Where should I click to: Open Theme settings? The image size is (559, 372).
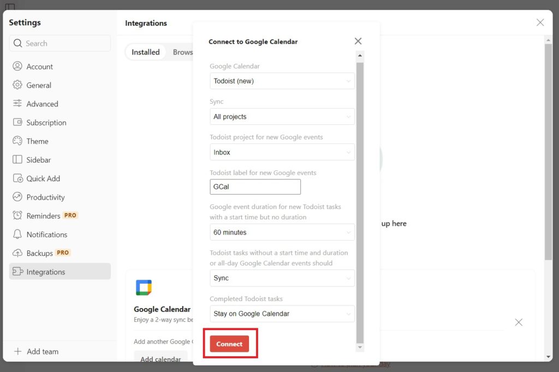pyautogui.click(x=60, y=141)
